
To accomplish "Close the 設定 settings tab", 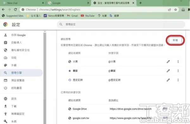I will tap(133, 3).
